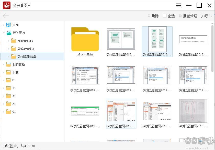Click the vertical scrollbar thumb

point(212,48)
